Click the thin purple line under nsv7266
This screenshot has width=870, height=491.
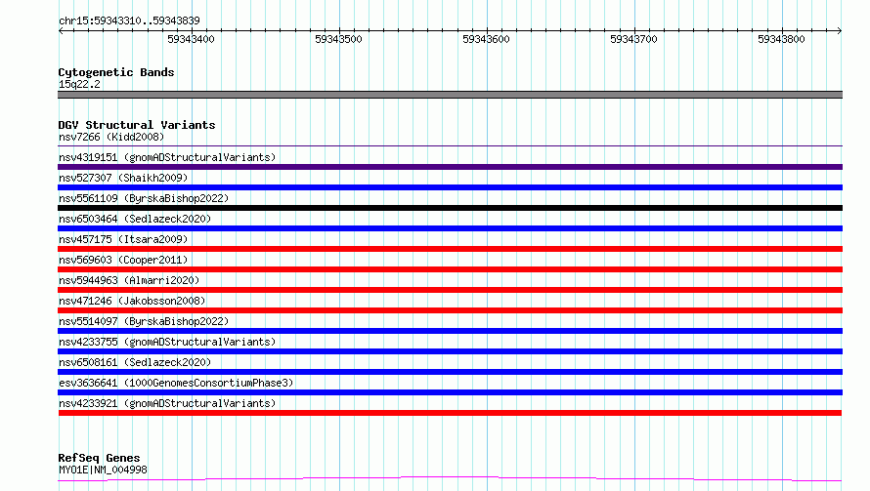(x=450, y=145)
